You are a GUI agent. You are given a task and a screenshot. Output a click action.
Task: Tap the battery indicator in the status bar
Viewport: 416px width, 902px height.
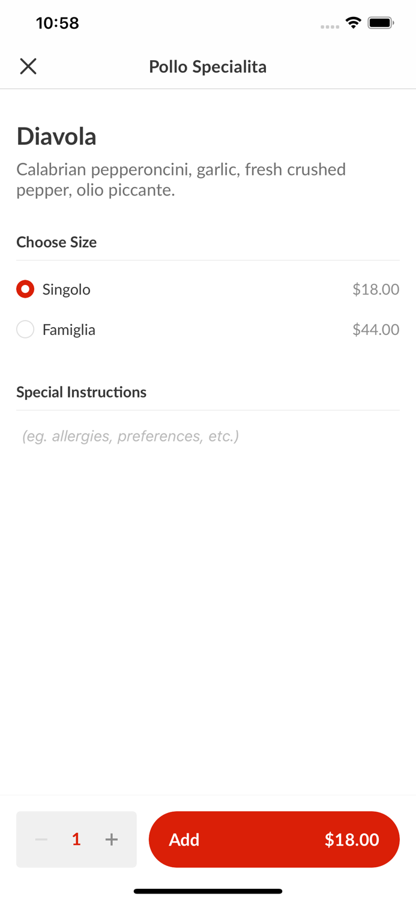pyautogui.click(x=381, y=22)
